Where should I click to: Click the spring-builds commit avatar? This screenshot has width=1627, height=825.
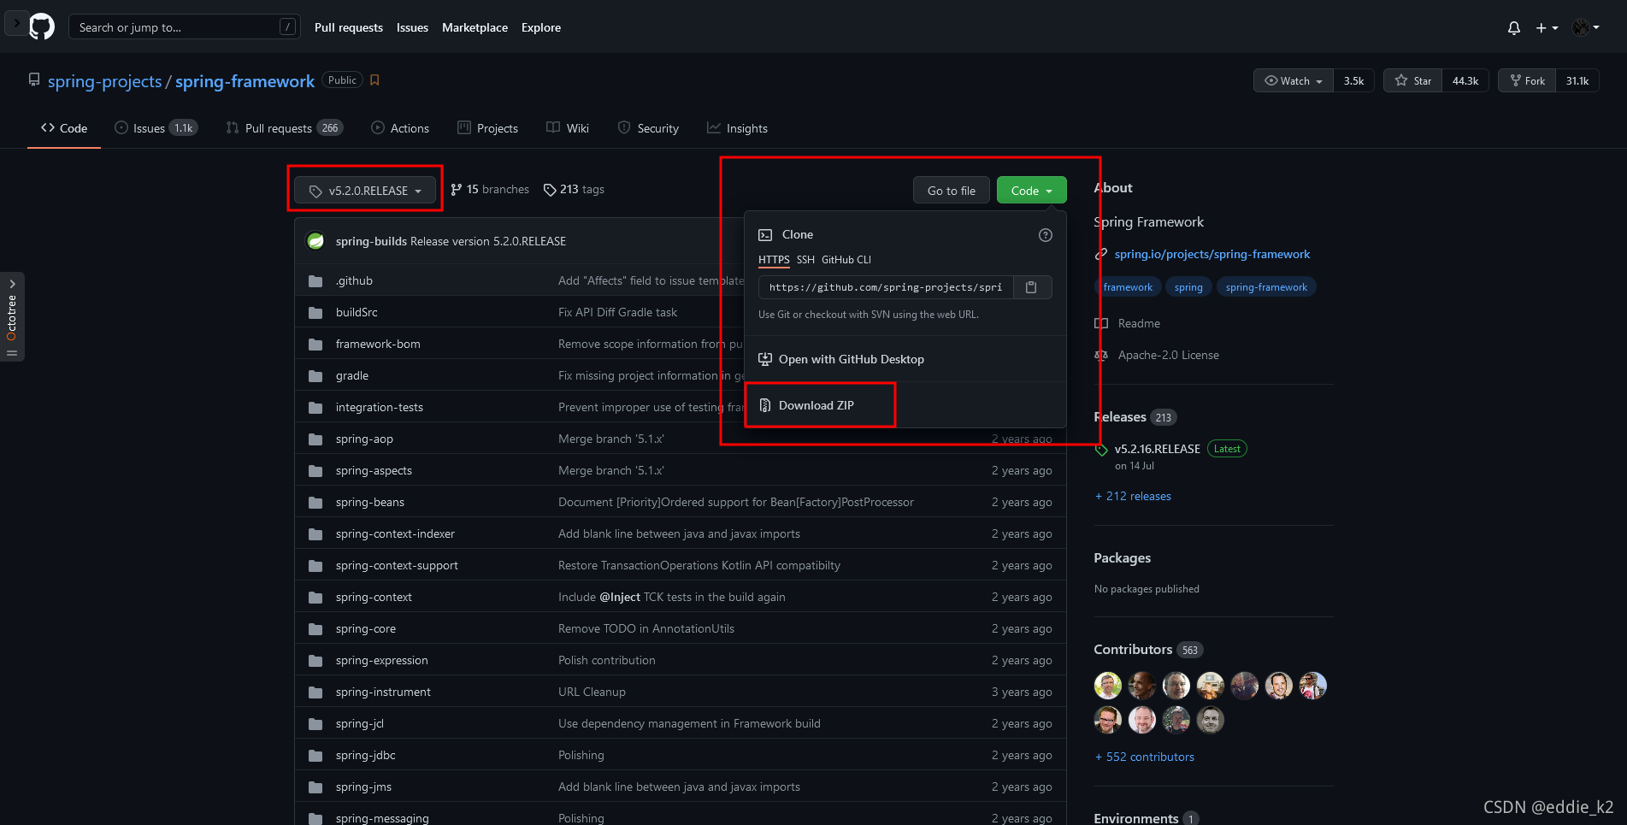(x=315, y=241)
